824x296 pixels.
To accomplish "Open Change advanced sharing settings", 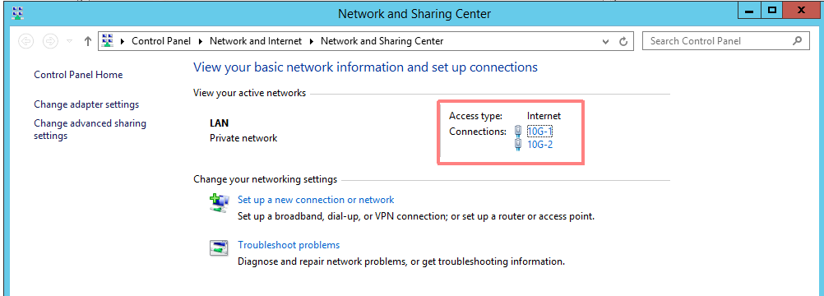I will pyautogui.click(x=90, y=129).
